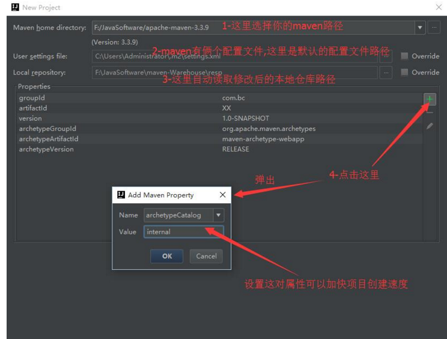Click the maven-archetype-webapp value

pos(263,139)
